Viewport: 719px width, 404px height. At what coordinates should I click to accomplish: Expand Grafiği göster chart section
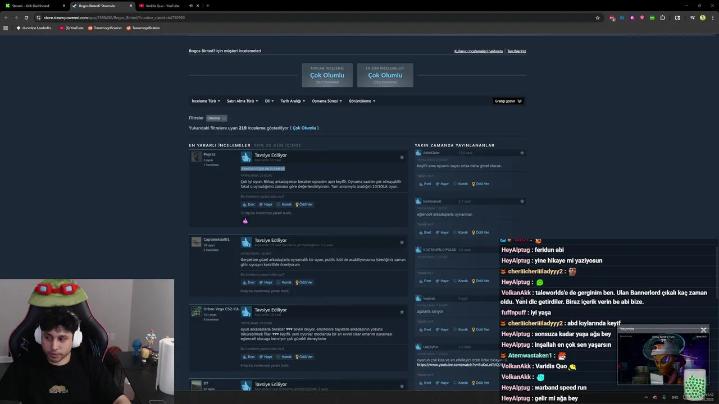point(508,101)
